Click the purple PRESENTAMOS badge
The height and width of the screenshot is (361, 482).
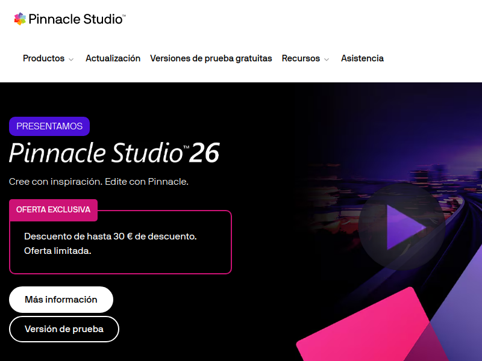click(49, 126)
